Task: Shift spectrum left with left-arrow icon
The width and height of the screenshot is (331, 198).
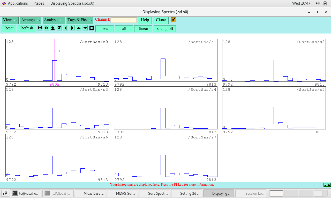Action: pyautogui.click(x=66, y=28)
